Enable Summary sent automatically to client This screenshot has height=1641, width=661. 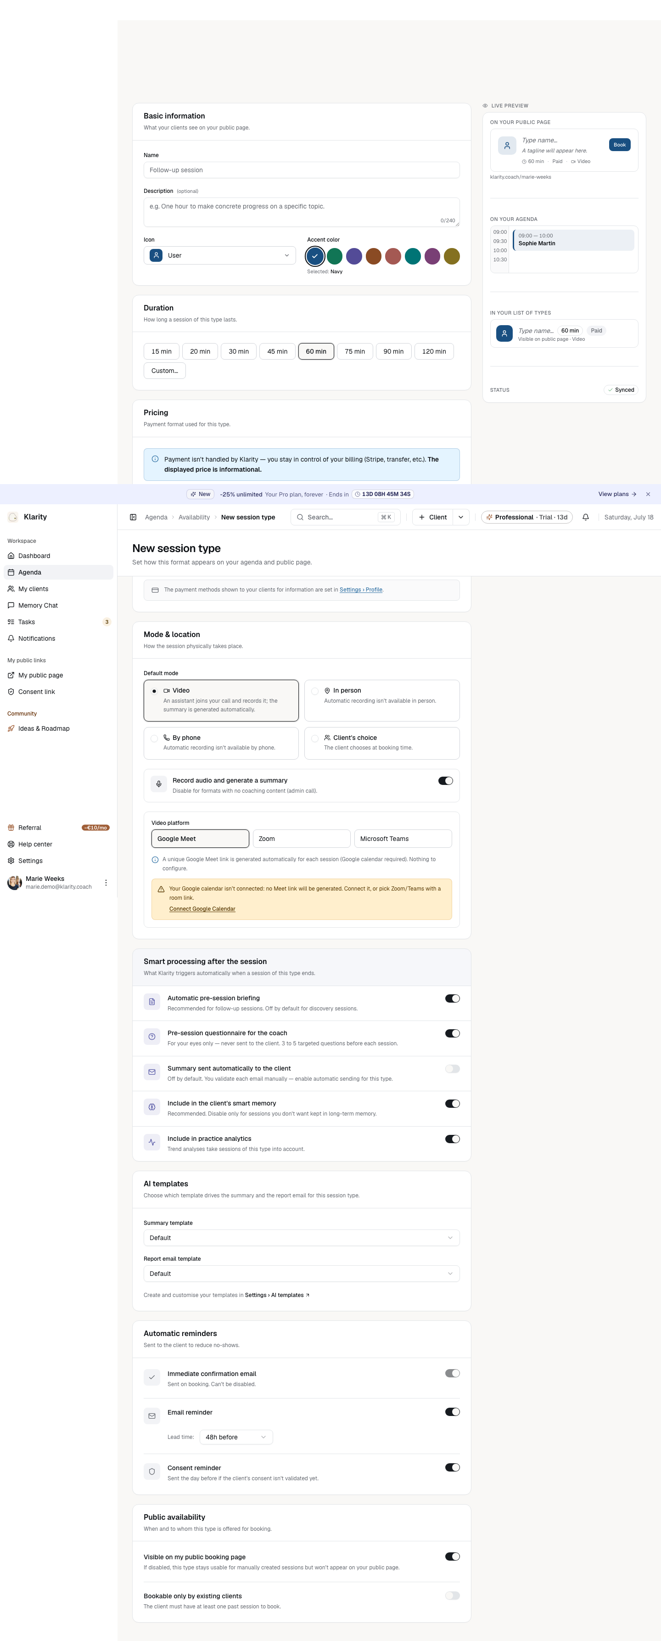(x=453, y=1069)
